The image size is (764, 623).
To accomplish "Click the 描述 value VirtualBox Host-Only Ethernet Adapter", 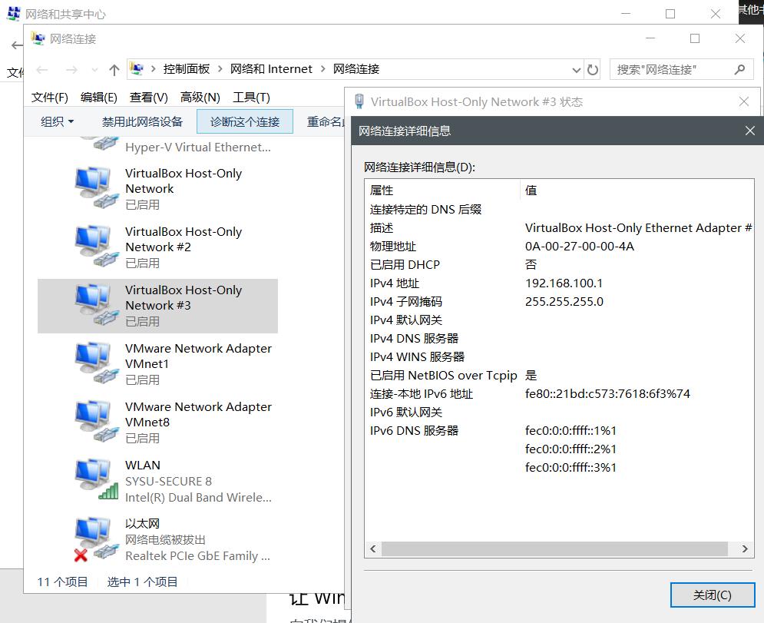I will (638, 227).
